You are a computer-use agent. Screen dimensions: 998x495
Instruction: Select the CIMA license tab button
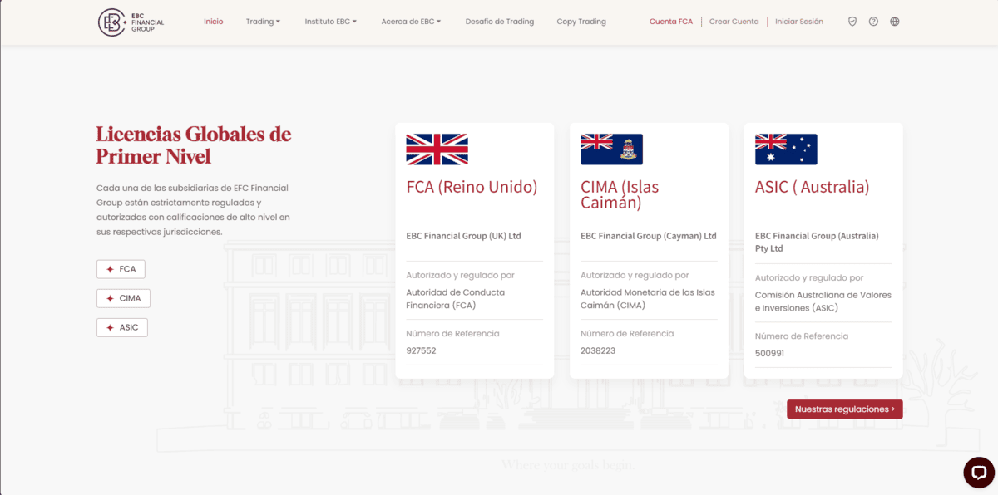coord(123,298)
